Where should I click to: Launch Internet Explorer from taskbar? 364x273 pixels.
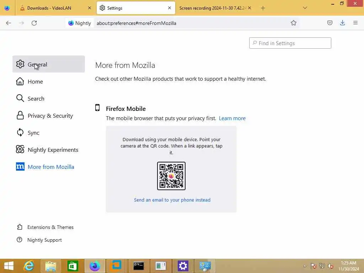29,266
